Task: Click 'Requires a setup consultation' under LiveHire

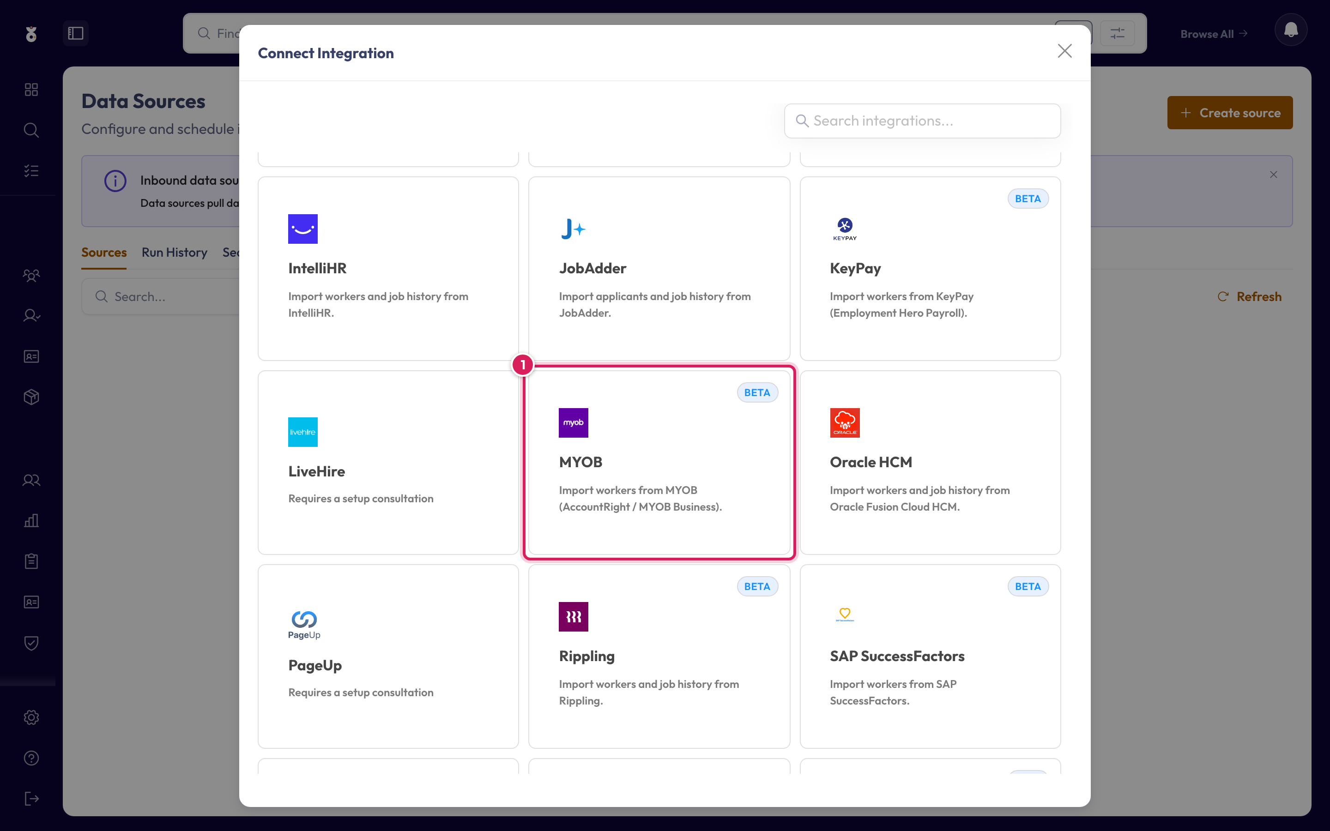Action: (361, 499)
